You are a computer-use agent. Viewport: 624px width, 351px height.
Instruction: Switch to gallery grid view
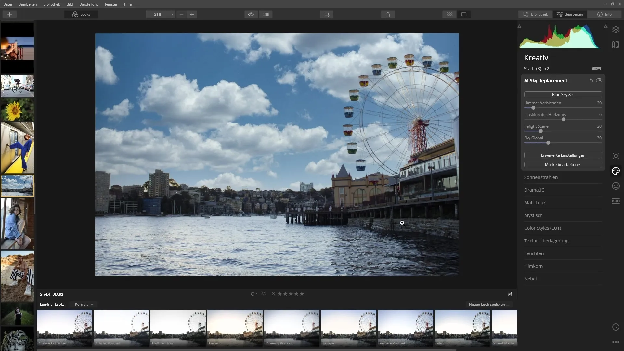point(449,14)
